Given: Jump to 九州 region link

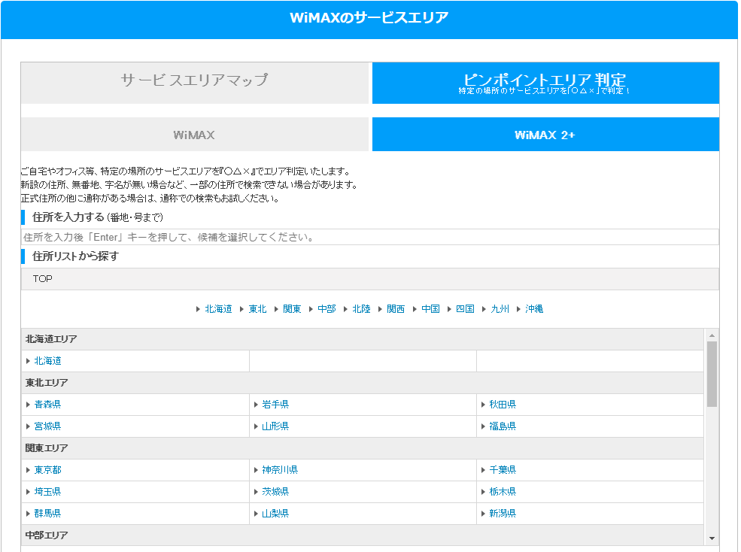Looking at the screenshot, I should pos(500,308).
